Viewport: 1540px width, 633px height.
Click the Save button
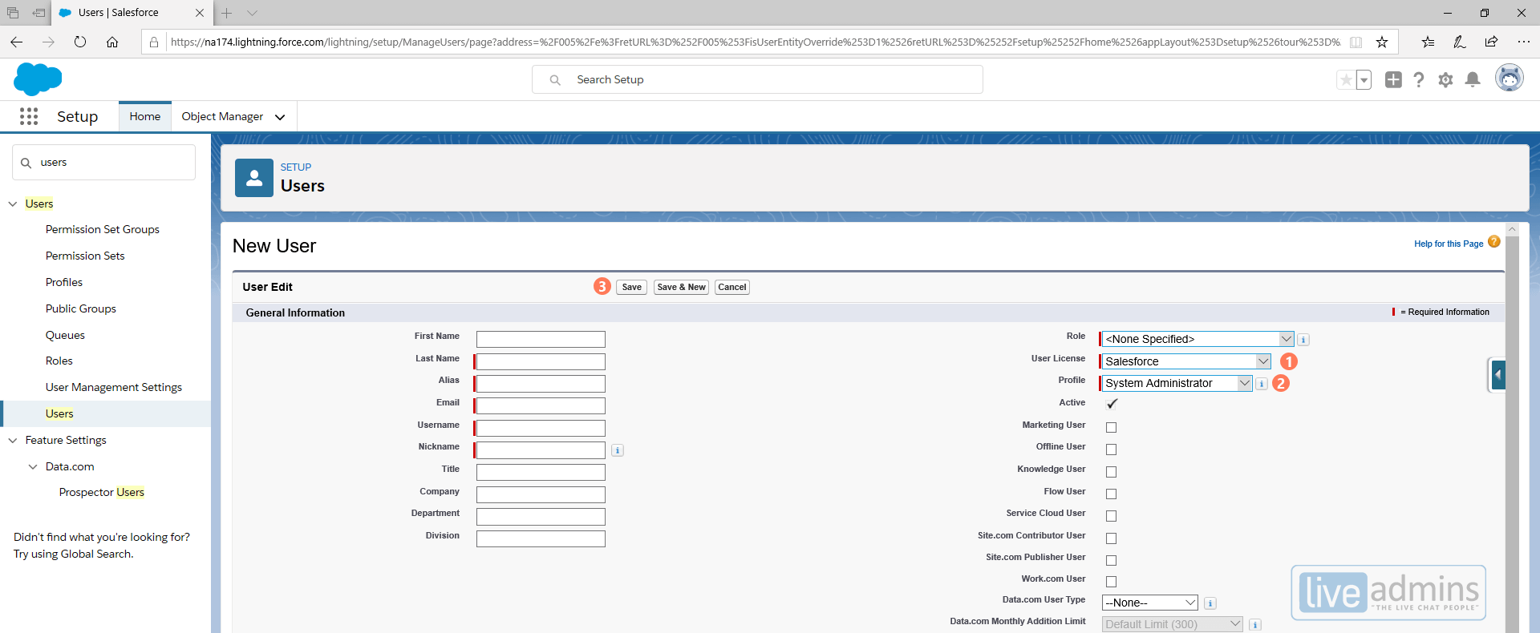pyautogui.click(x=631, y=287)
